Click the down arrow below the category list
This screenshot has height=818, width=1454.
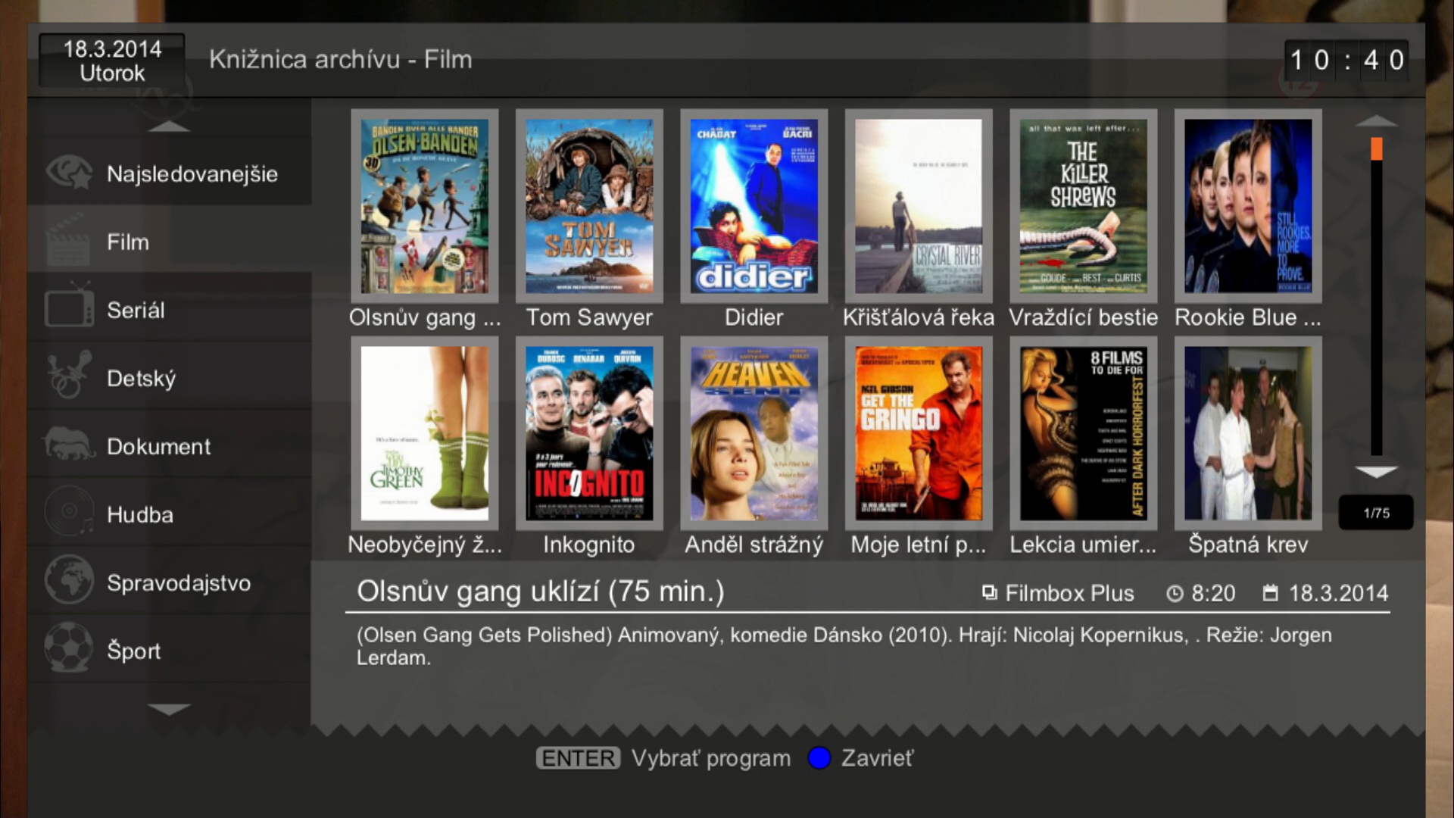pyautogui.click(x=169, y=710)
